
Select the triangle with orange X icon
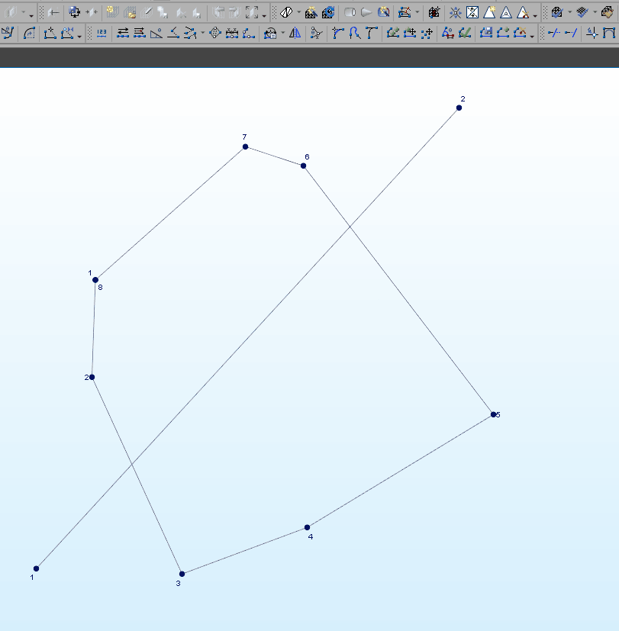coord(522,12)
